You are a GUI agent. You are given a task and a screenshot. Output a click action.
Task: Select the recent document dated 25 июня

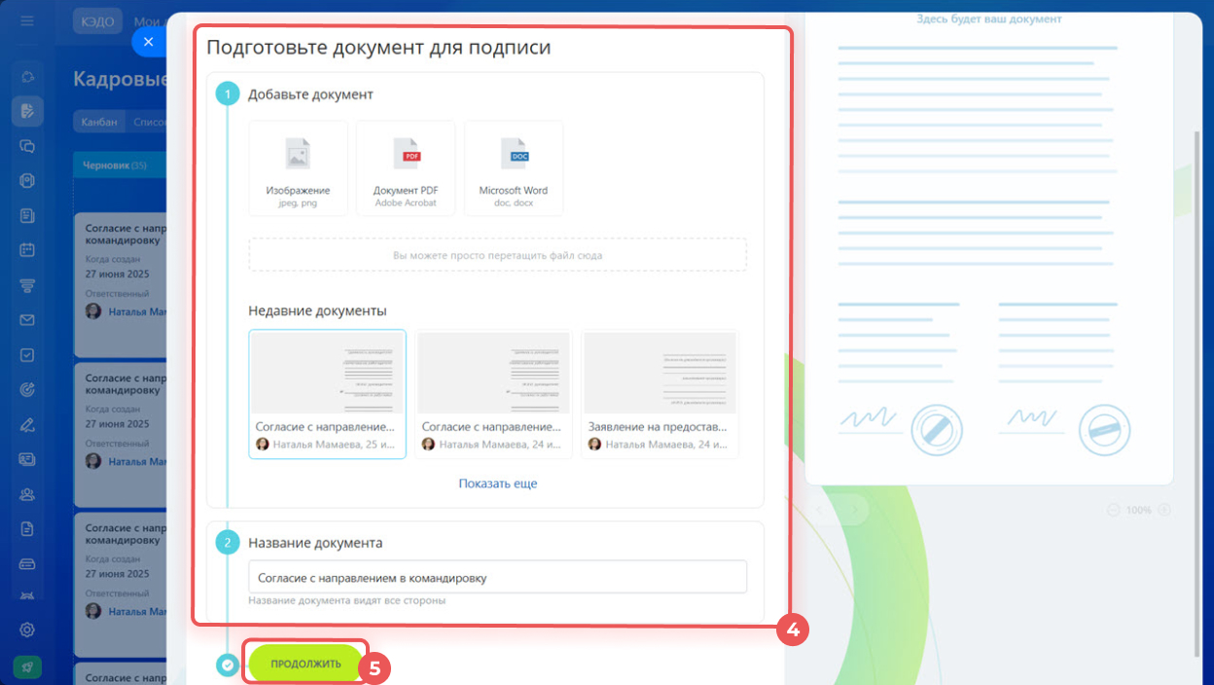click(328, 394)
